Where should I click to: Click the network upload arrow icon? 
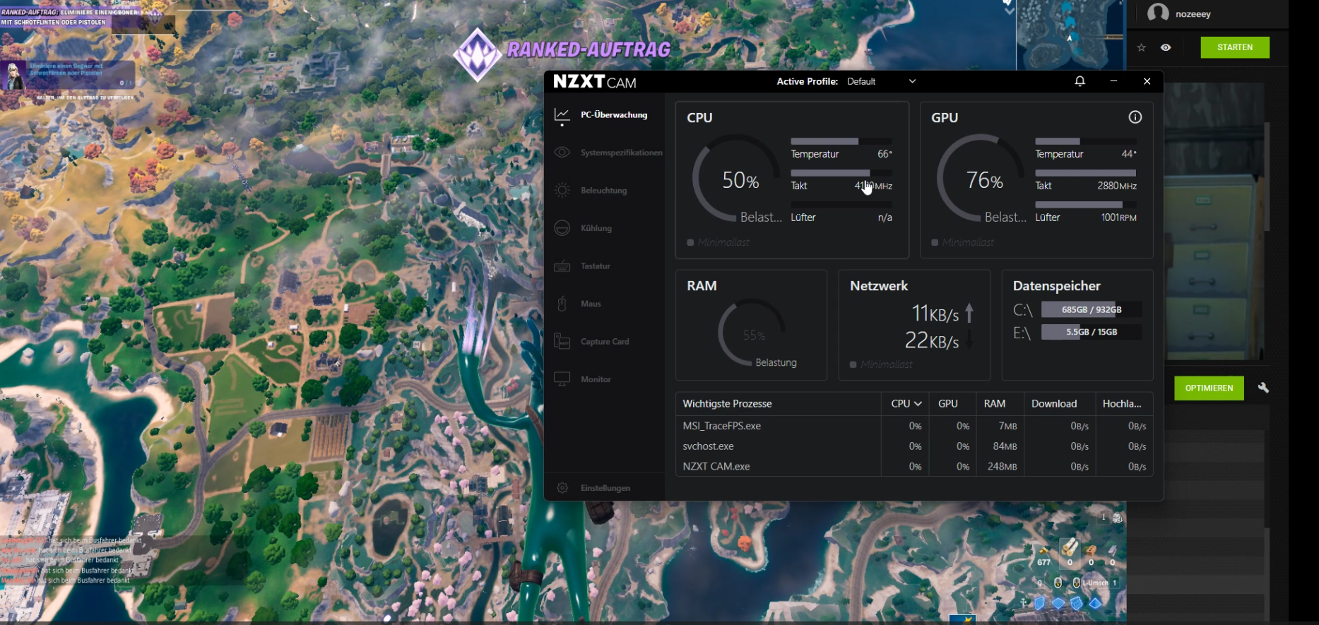[969, 312]
